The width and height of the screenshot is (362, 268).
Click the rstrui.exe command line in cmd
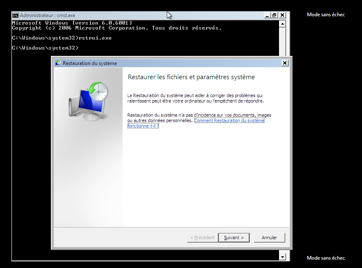tap(62, 38)
